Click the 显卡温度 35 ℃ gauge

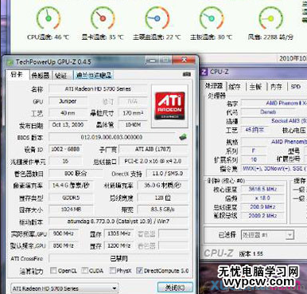[x=103, y=18]
